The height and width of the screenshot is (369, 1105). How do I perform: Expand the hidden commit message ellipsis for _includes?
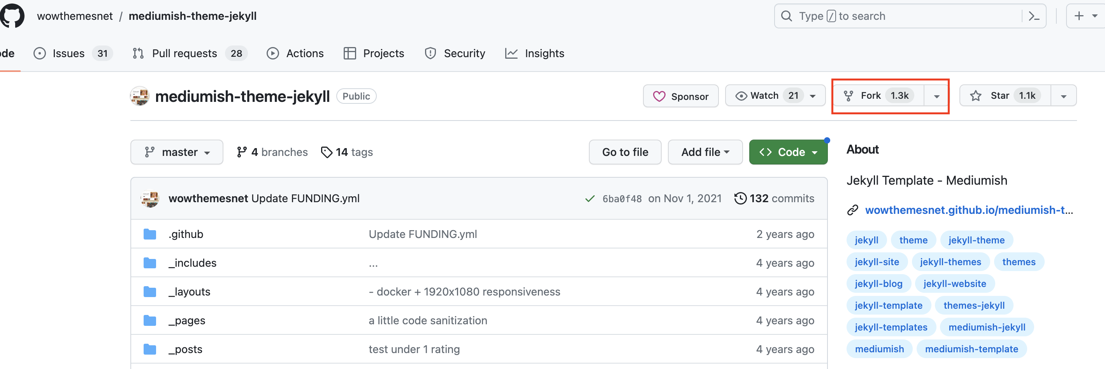coord(373,263)
